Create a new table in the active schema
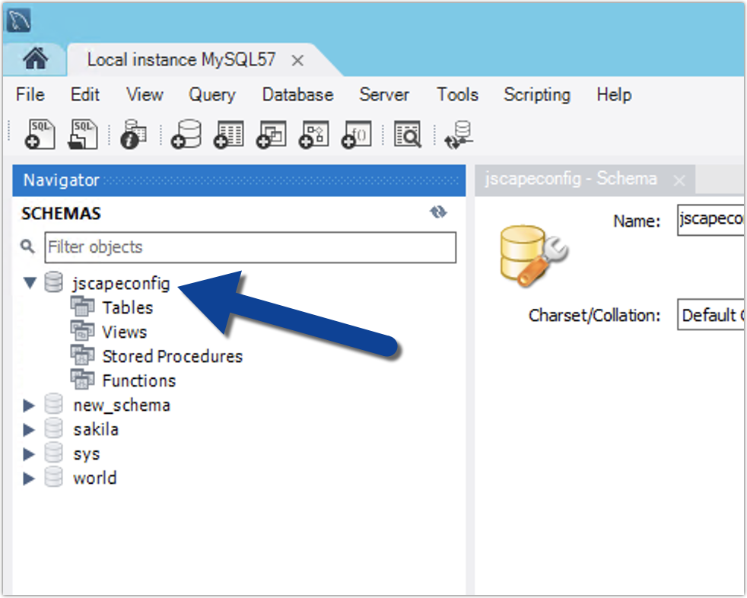This screenshot has height=598, width=747. click(x=227, y=133)
